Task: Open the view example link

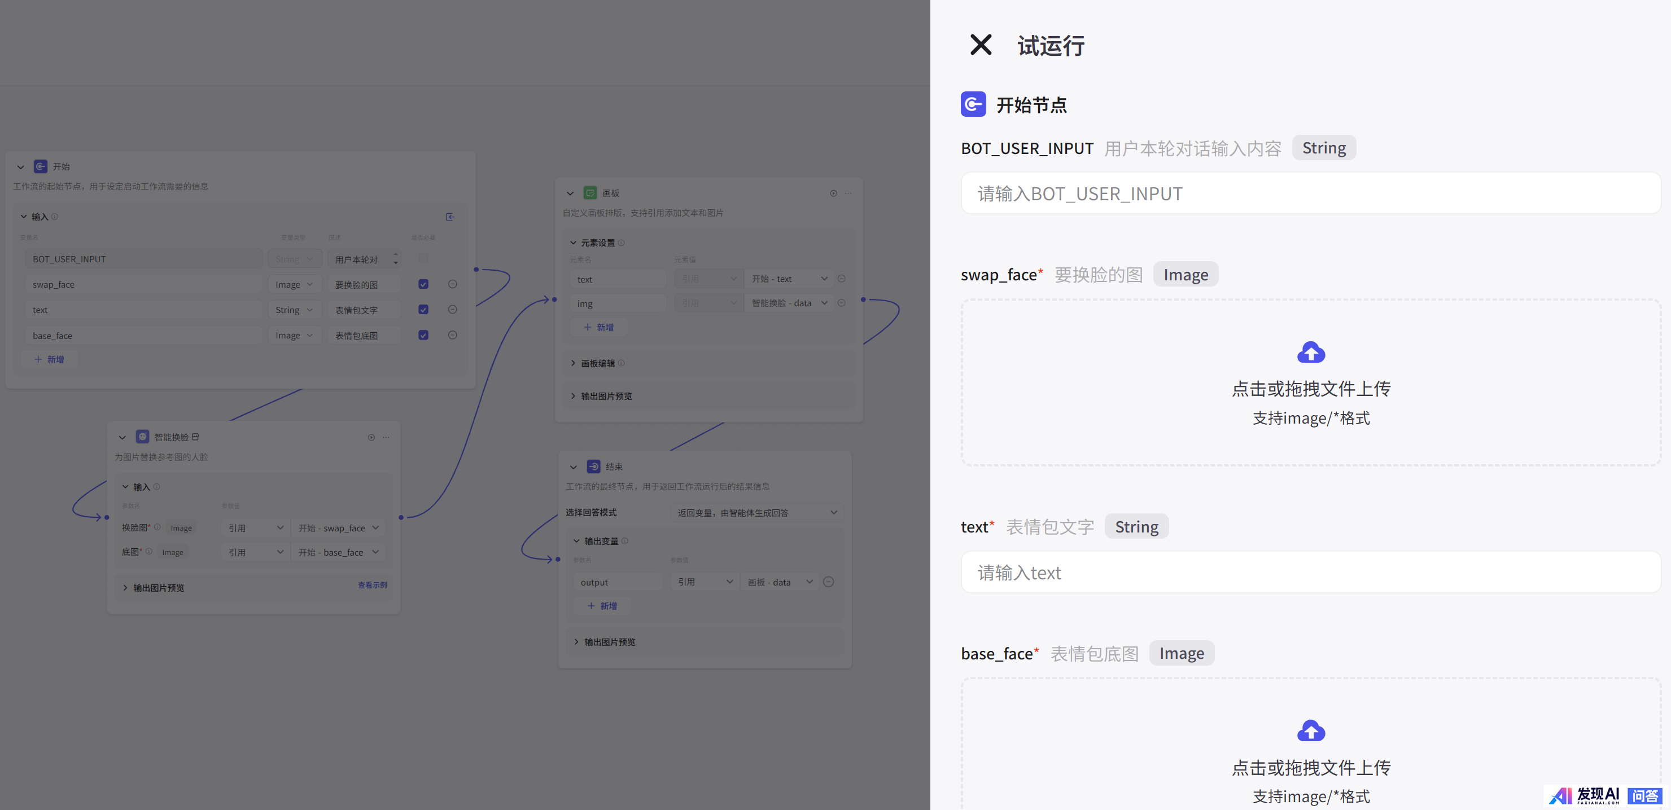Action: (x=373, y=585)
